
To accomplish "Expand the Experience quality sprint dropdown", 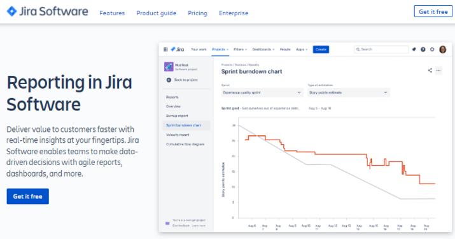I will 262,92.
